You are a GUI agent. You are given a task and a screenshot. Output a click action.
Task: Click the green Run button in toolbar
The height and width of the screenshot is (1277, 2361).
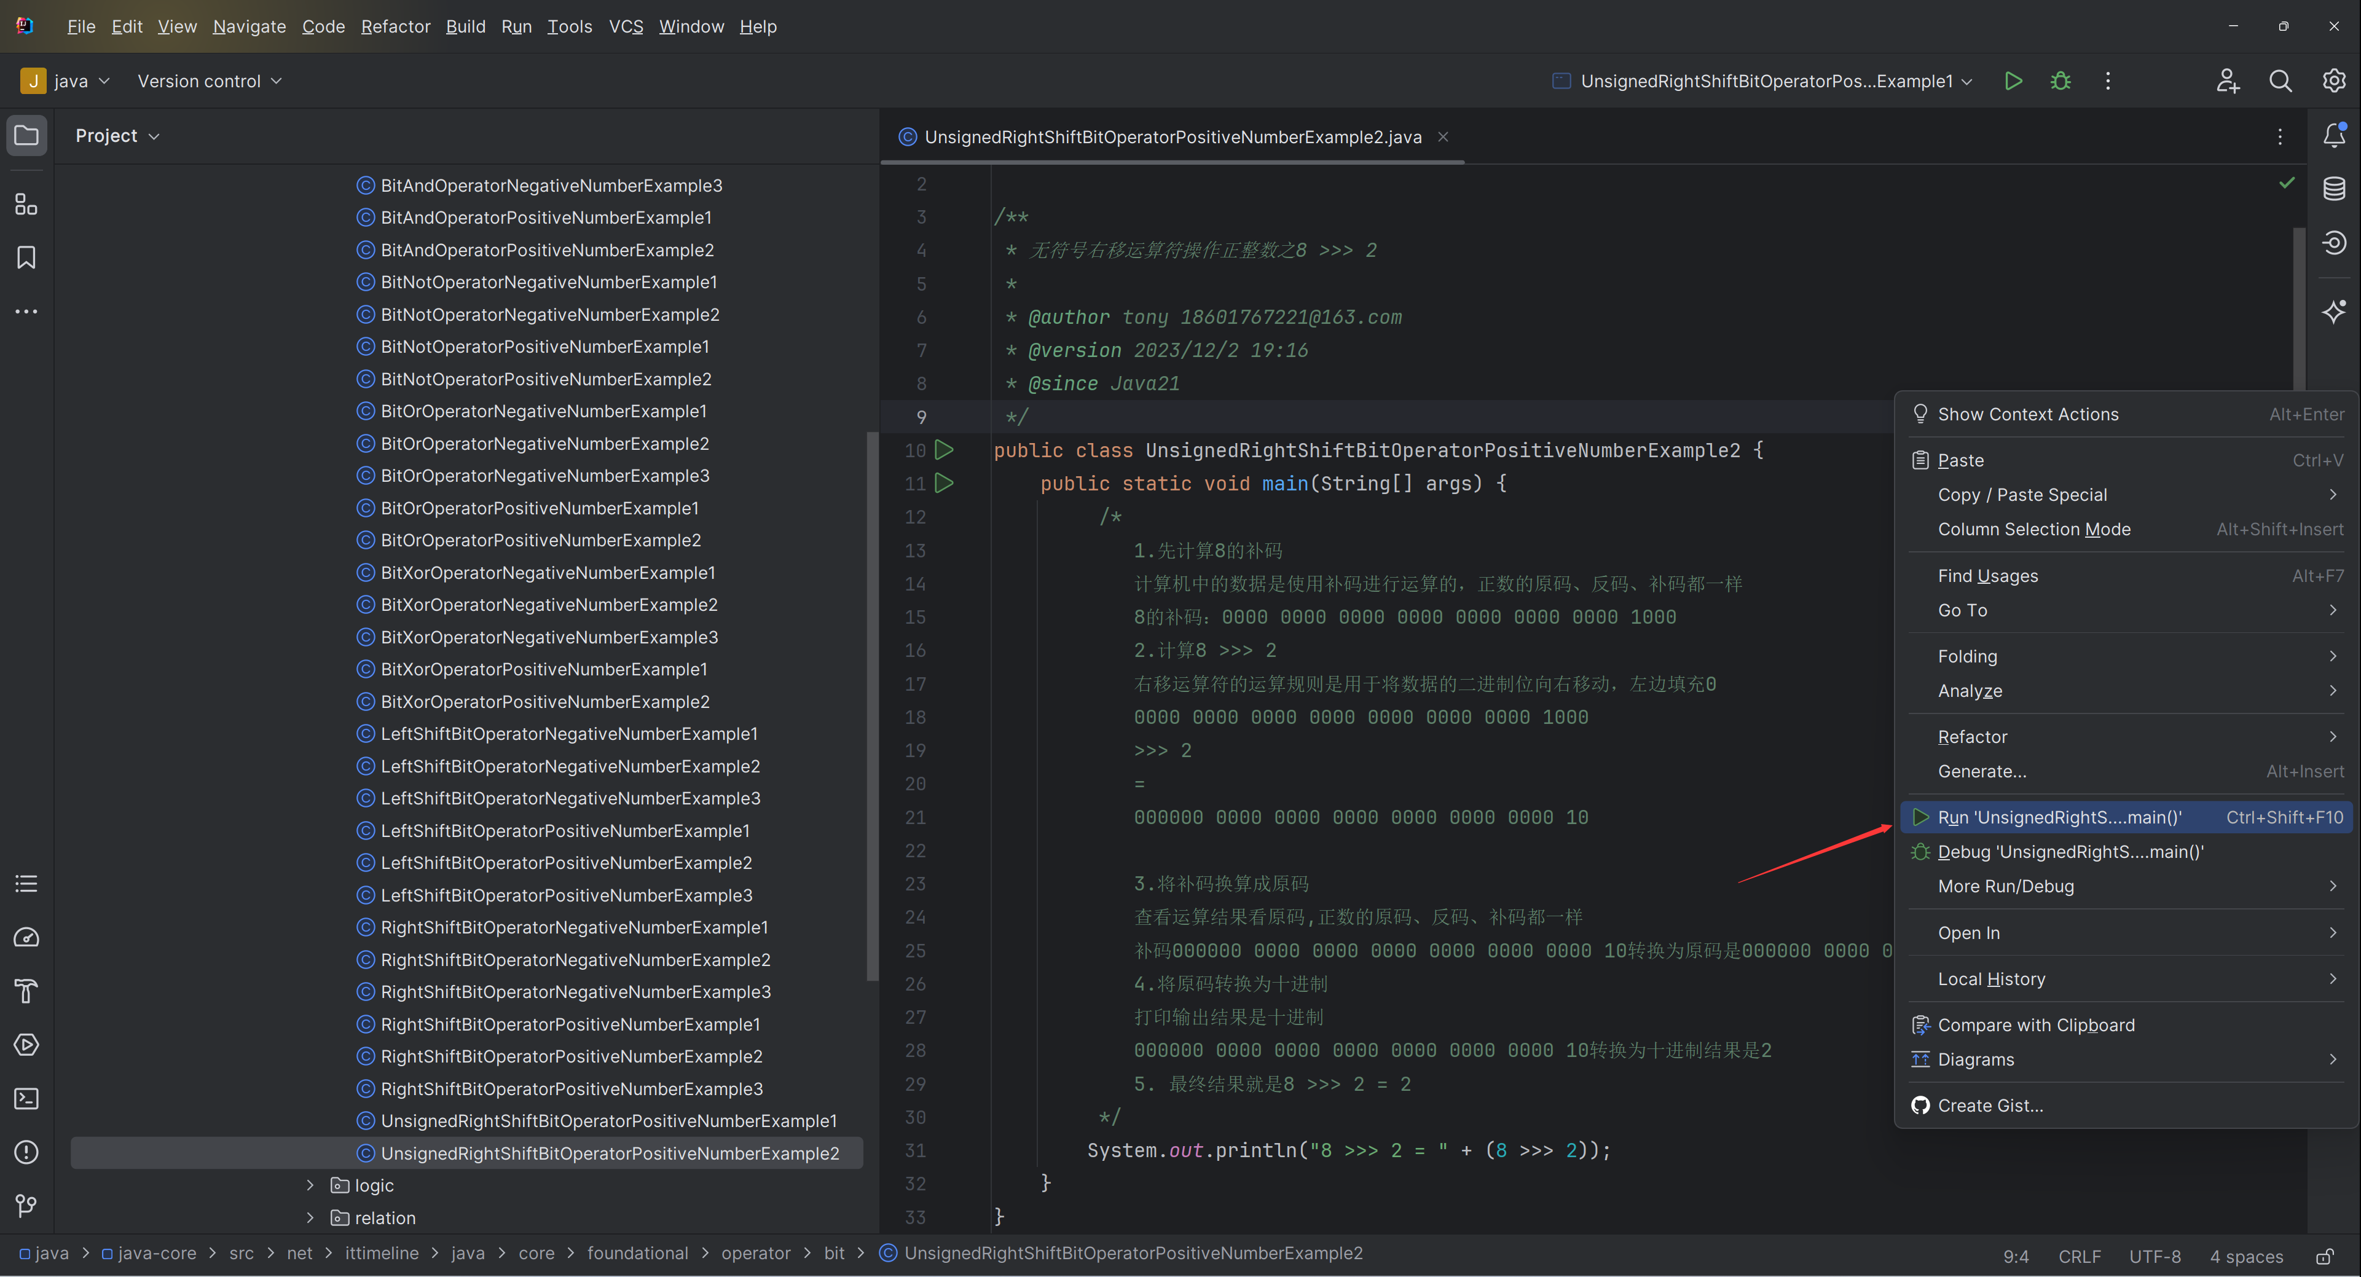click(x=2013, y=81)
